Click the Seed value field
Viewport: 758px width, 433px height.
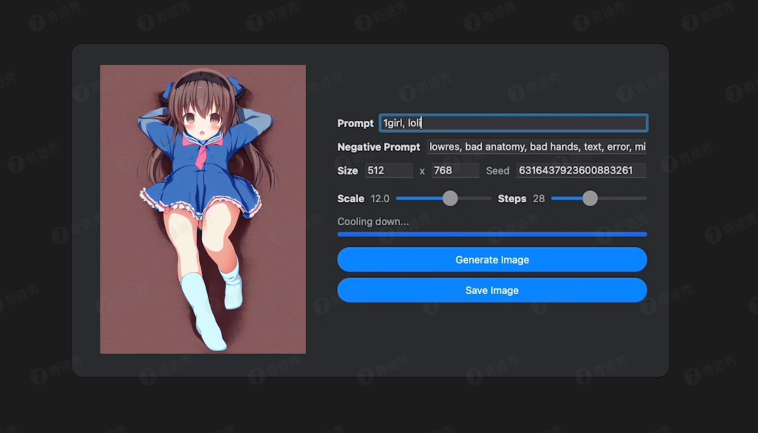click(581, 170)
